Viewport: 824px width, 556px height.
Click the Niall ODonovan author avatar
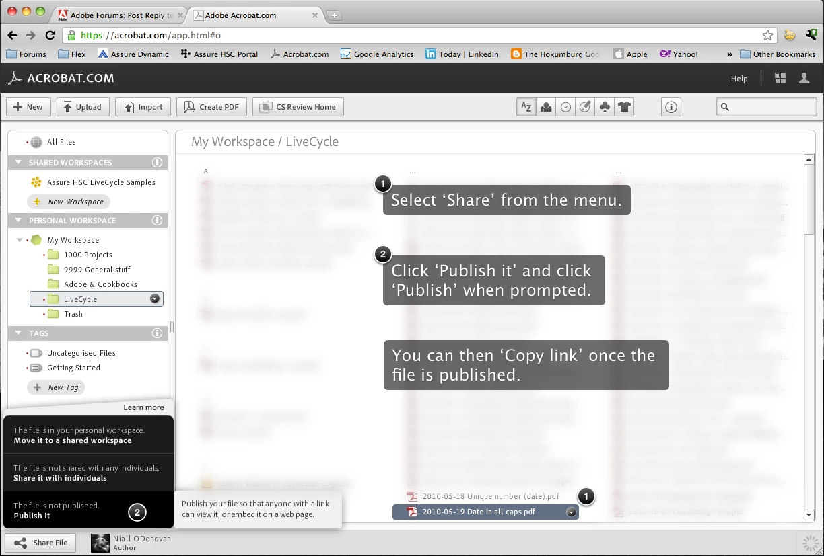[100, 543]
